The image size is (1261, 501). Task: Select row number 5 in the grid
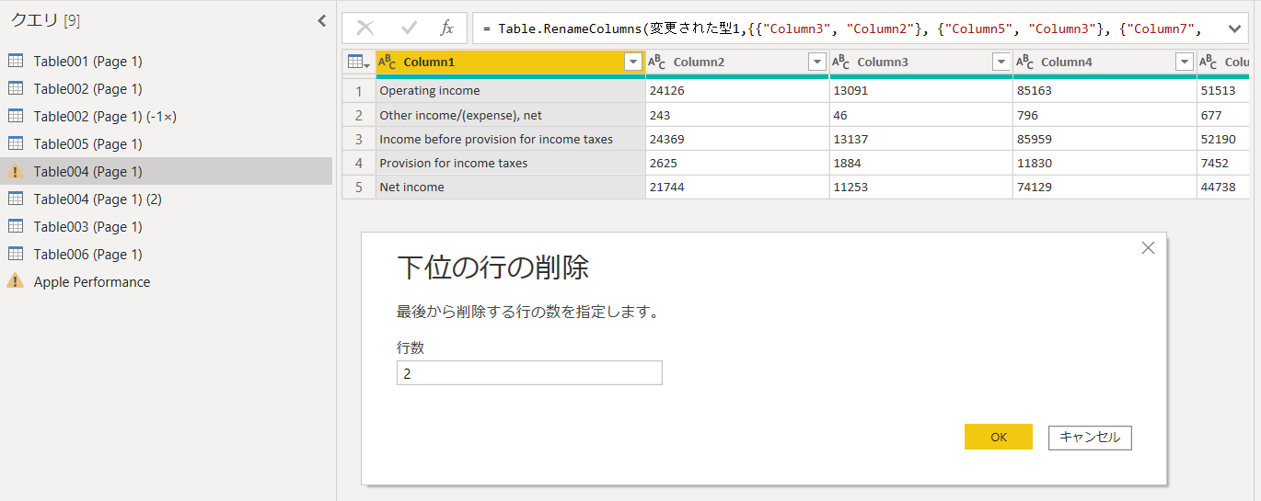click(359, 187)
